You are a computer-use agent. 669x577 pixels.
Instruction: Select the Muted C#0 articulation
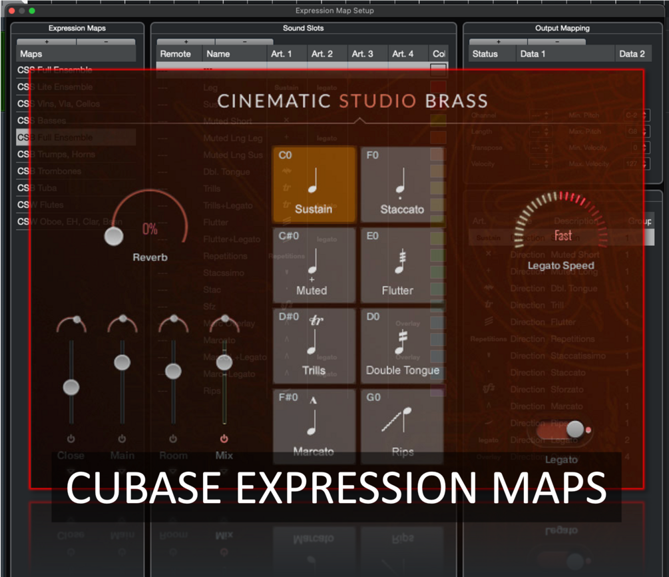coord(314,265)
